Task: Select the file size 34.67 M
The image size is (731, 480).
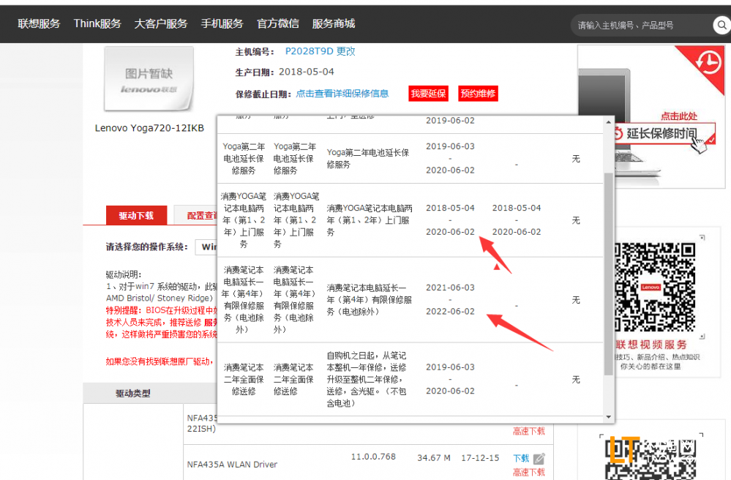Action: point(434,458)
